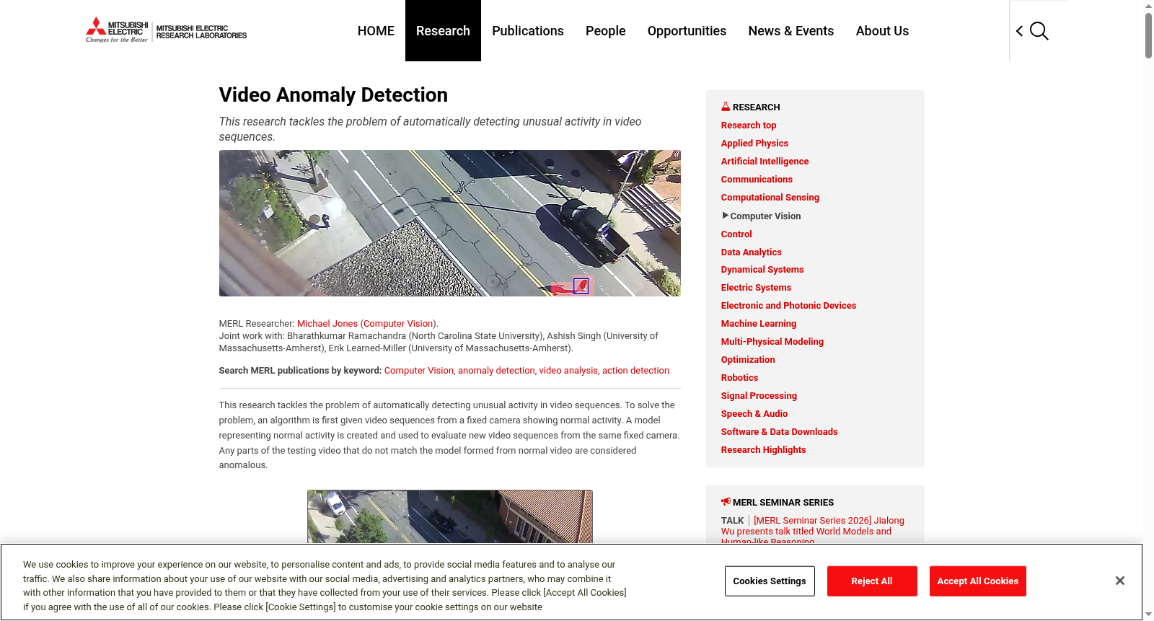Go to HOME in navigation
Screen dimensions: 1154x621
tap(376, 31)
